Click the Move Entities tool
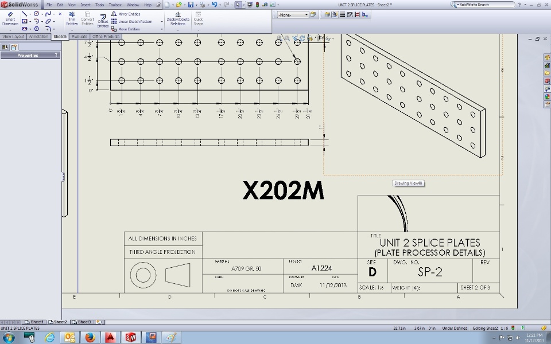Viewport: 551px width, 344px height. click(126, 29)
